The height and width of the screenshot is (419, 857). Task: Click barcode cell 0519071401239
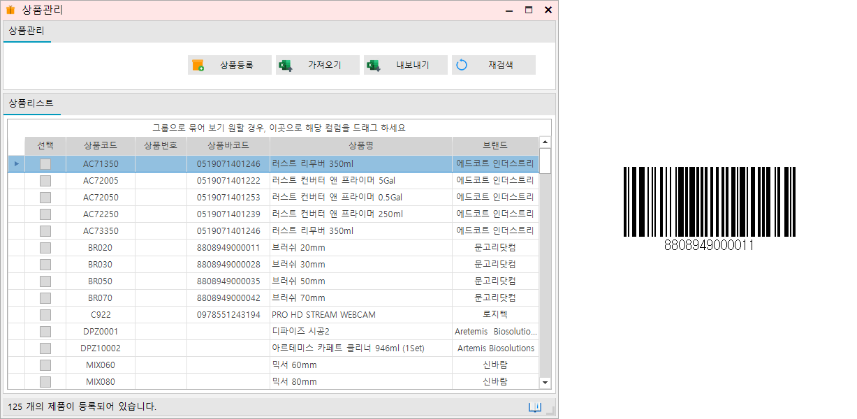click(x=228, y=214)
